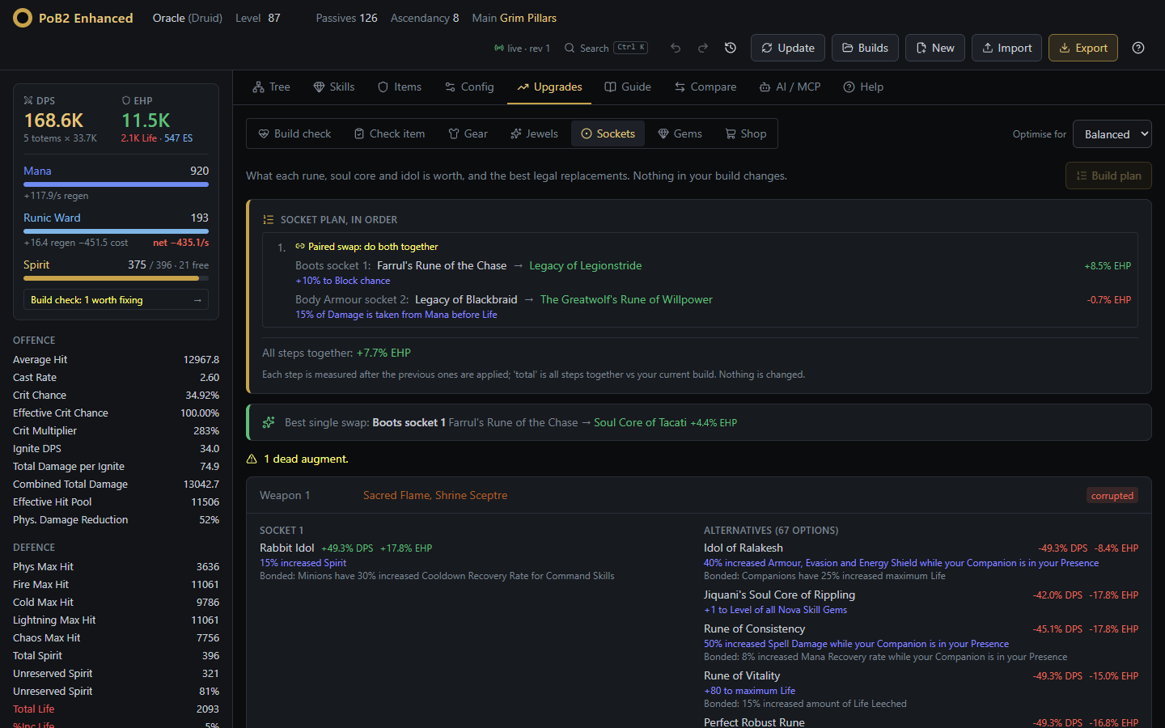Select the Build check sub-tab
Screen dimensions: 1165x728
click(x=294, y=133)
